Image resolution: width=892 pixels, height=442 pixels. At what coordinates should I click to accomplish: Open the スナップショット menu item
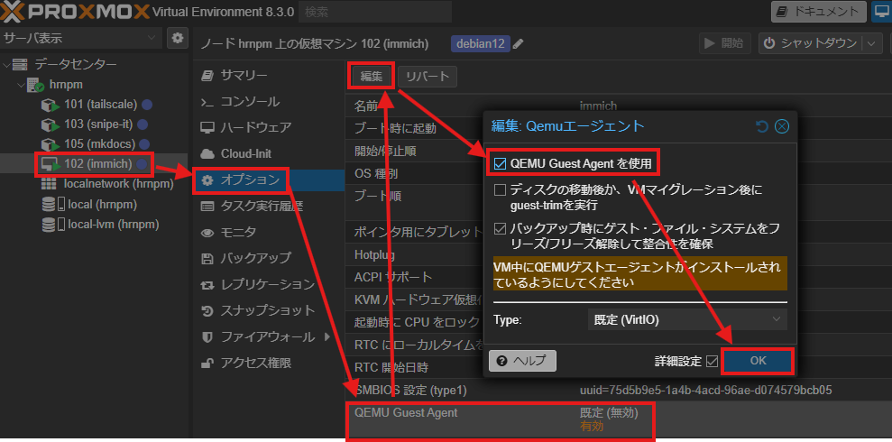[x=267, y=310]
